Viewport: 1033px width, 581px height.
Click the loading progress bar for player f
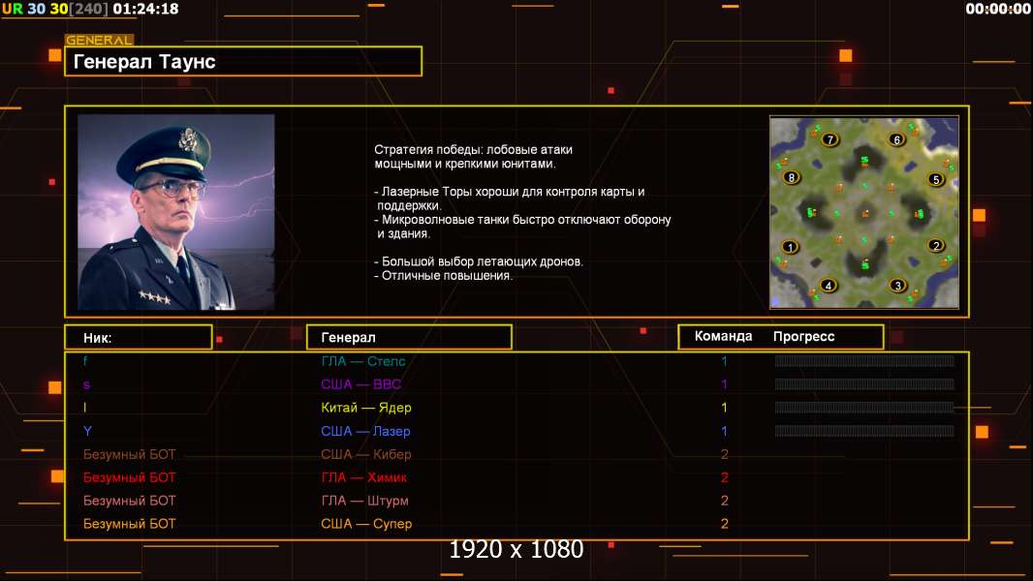[864, 360]
